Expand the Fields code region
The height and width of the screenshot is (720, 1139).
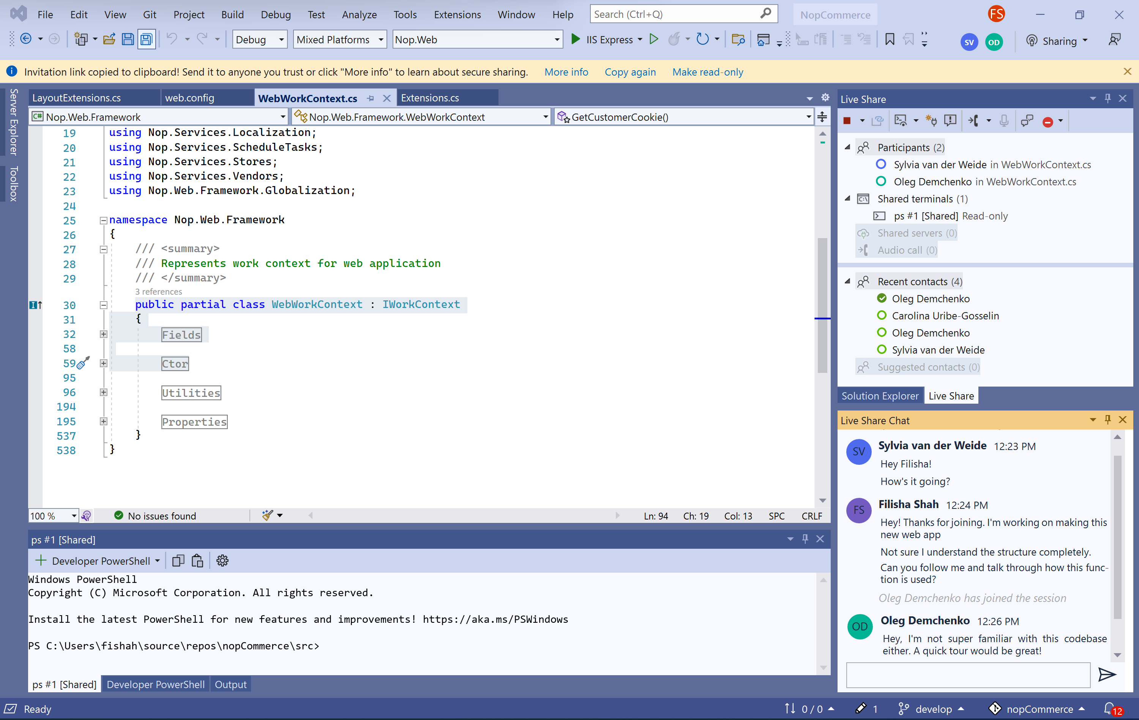click(x=103, y=335)
